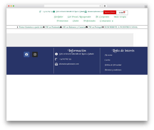Click the header email envelope icon

[x=86, y=12]
